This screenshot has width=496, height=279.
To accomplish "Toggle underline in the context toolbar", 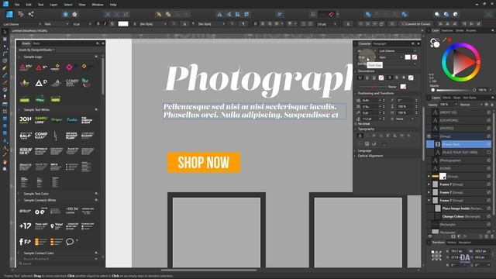I will 112,24.
